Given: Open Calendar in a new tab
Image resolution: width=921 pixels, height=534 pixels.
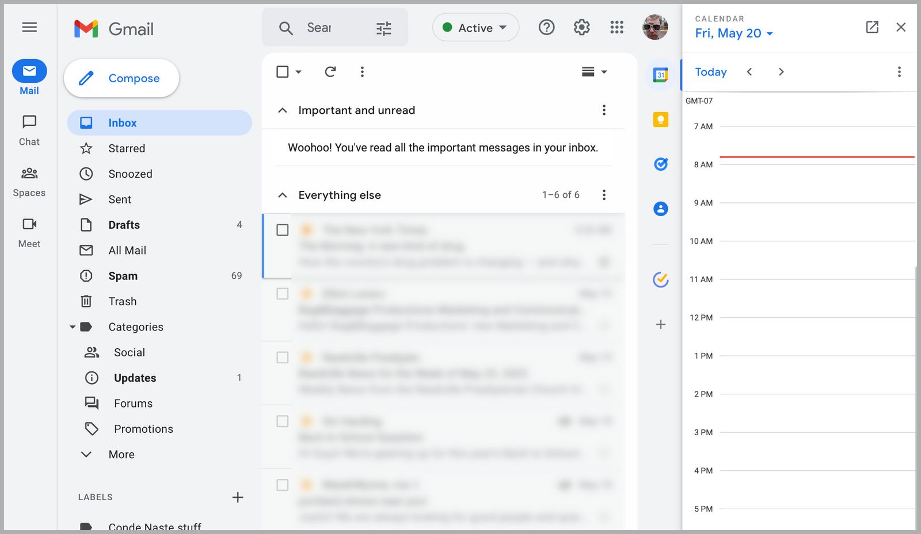Looking at the screenshot, I should [x=872, y=27].
